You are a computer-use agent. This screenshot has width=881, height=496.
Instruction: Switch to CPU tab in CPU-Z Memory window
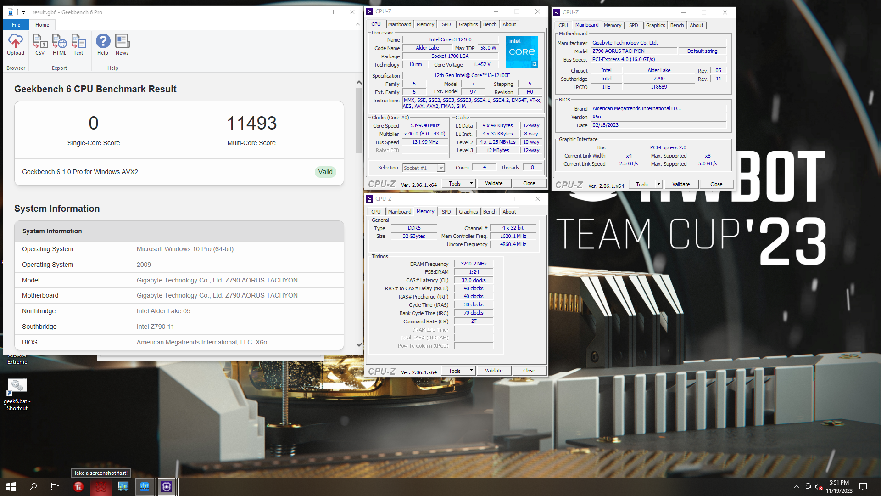[x=376, y=212]
